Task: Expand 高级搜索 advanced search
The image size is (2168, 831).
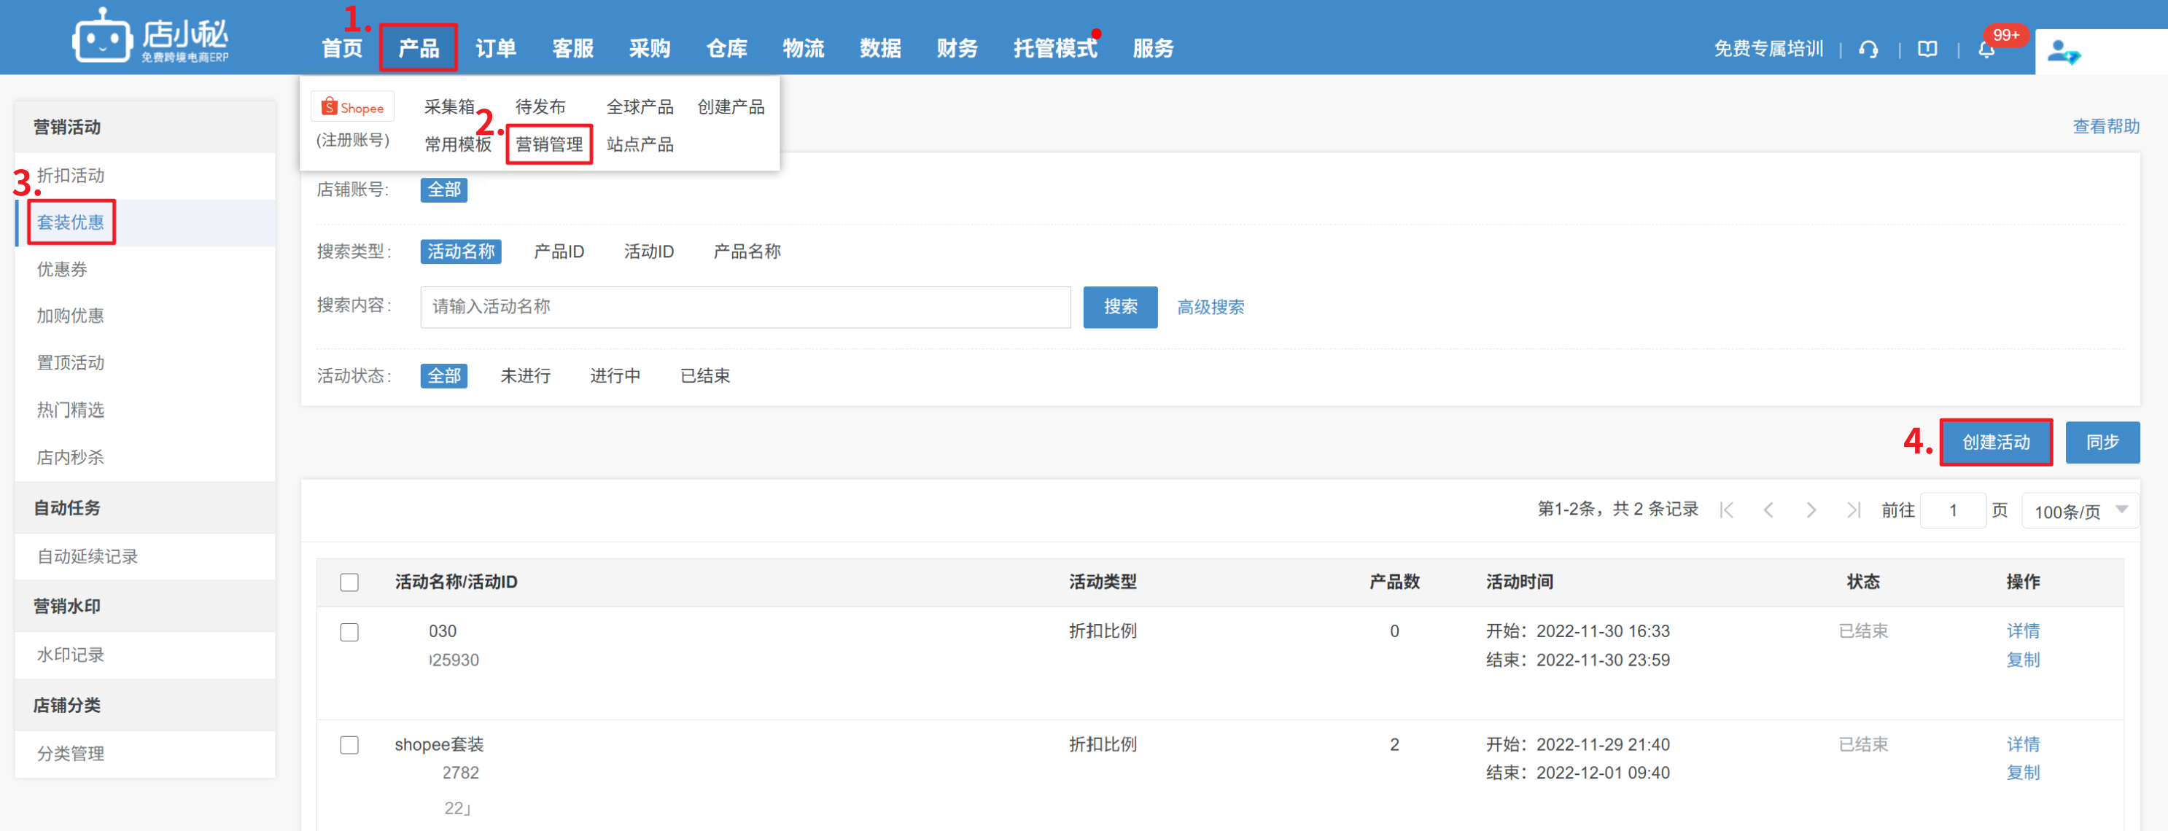Action: (x=1209, y=308)
